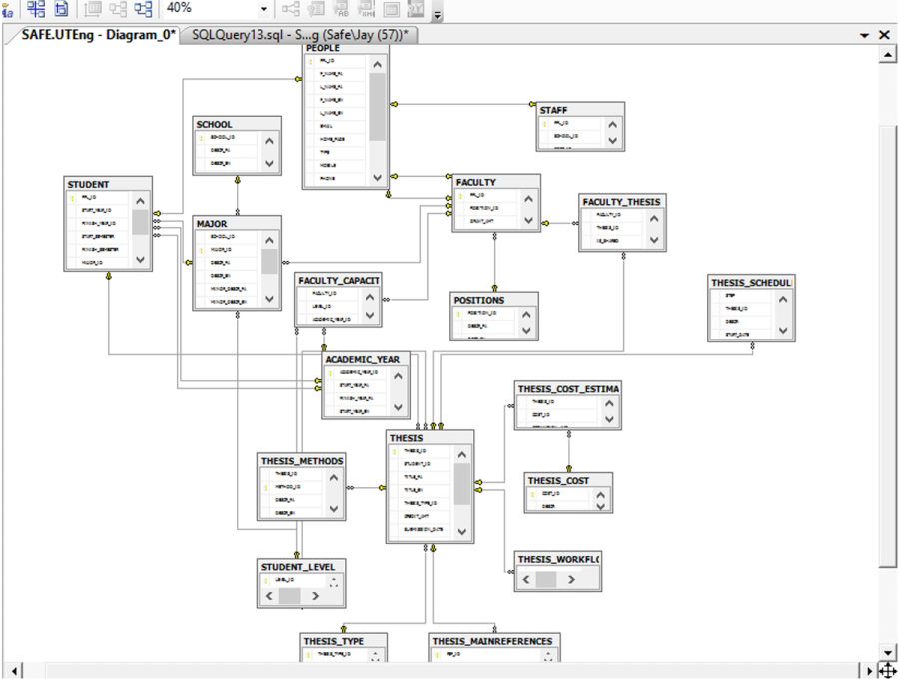The image size is (899, 679).
Task: Click the POSITIONS table scroll-down arrow
Action: (526, 331)
